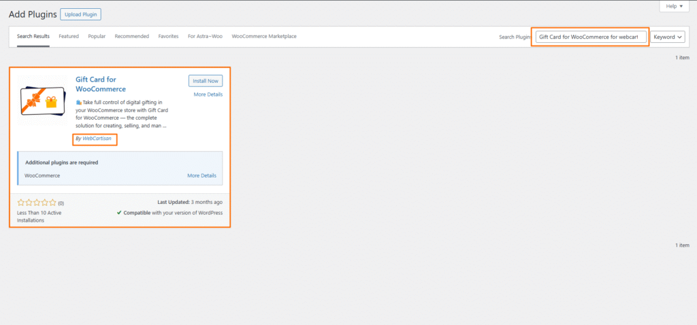The height and width of the screenshot is (325, 697).
Task: Expand the Help dropdown panel
Action: point(674,6)
